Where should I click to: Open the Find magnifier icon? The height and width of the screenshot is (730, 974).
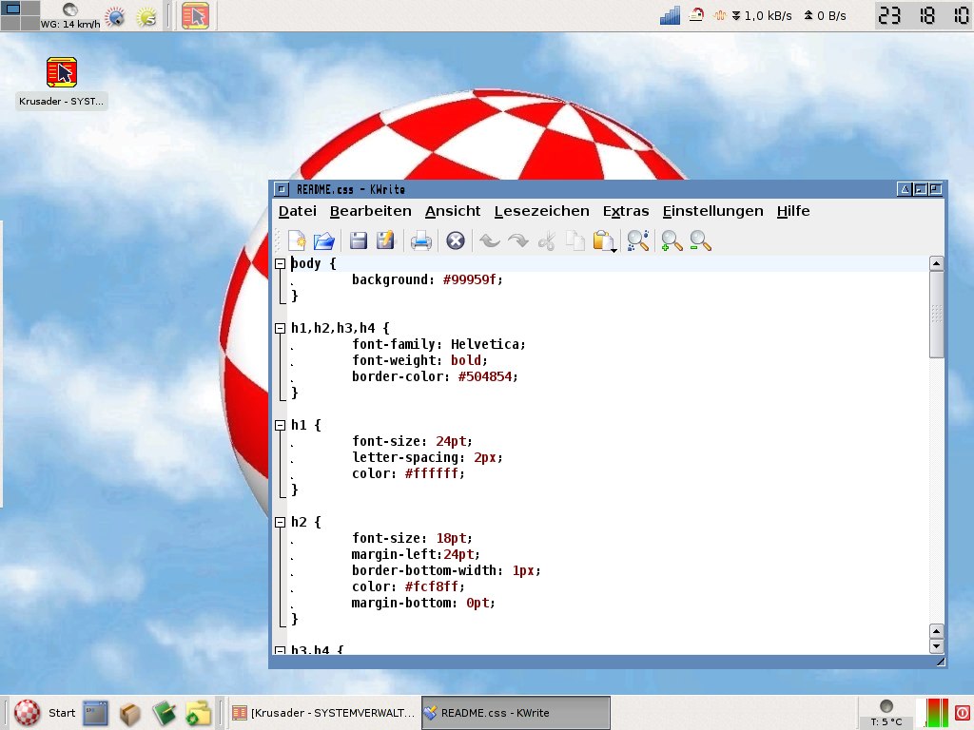click(638, 240)
